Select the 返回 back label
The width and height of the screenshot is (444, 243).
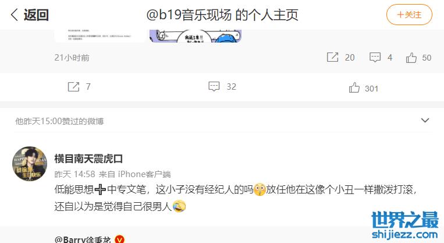[x=36, y=15]
